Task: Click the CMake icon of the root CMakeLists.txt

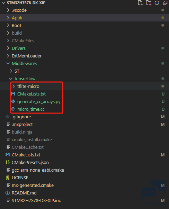Action: click(8, 155)
